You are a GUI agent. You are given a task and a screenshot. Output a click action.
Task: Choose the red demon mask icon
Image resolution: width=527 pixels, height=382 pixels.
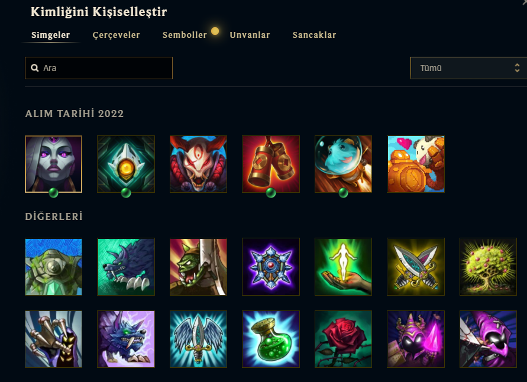(198, 164)
